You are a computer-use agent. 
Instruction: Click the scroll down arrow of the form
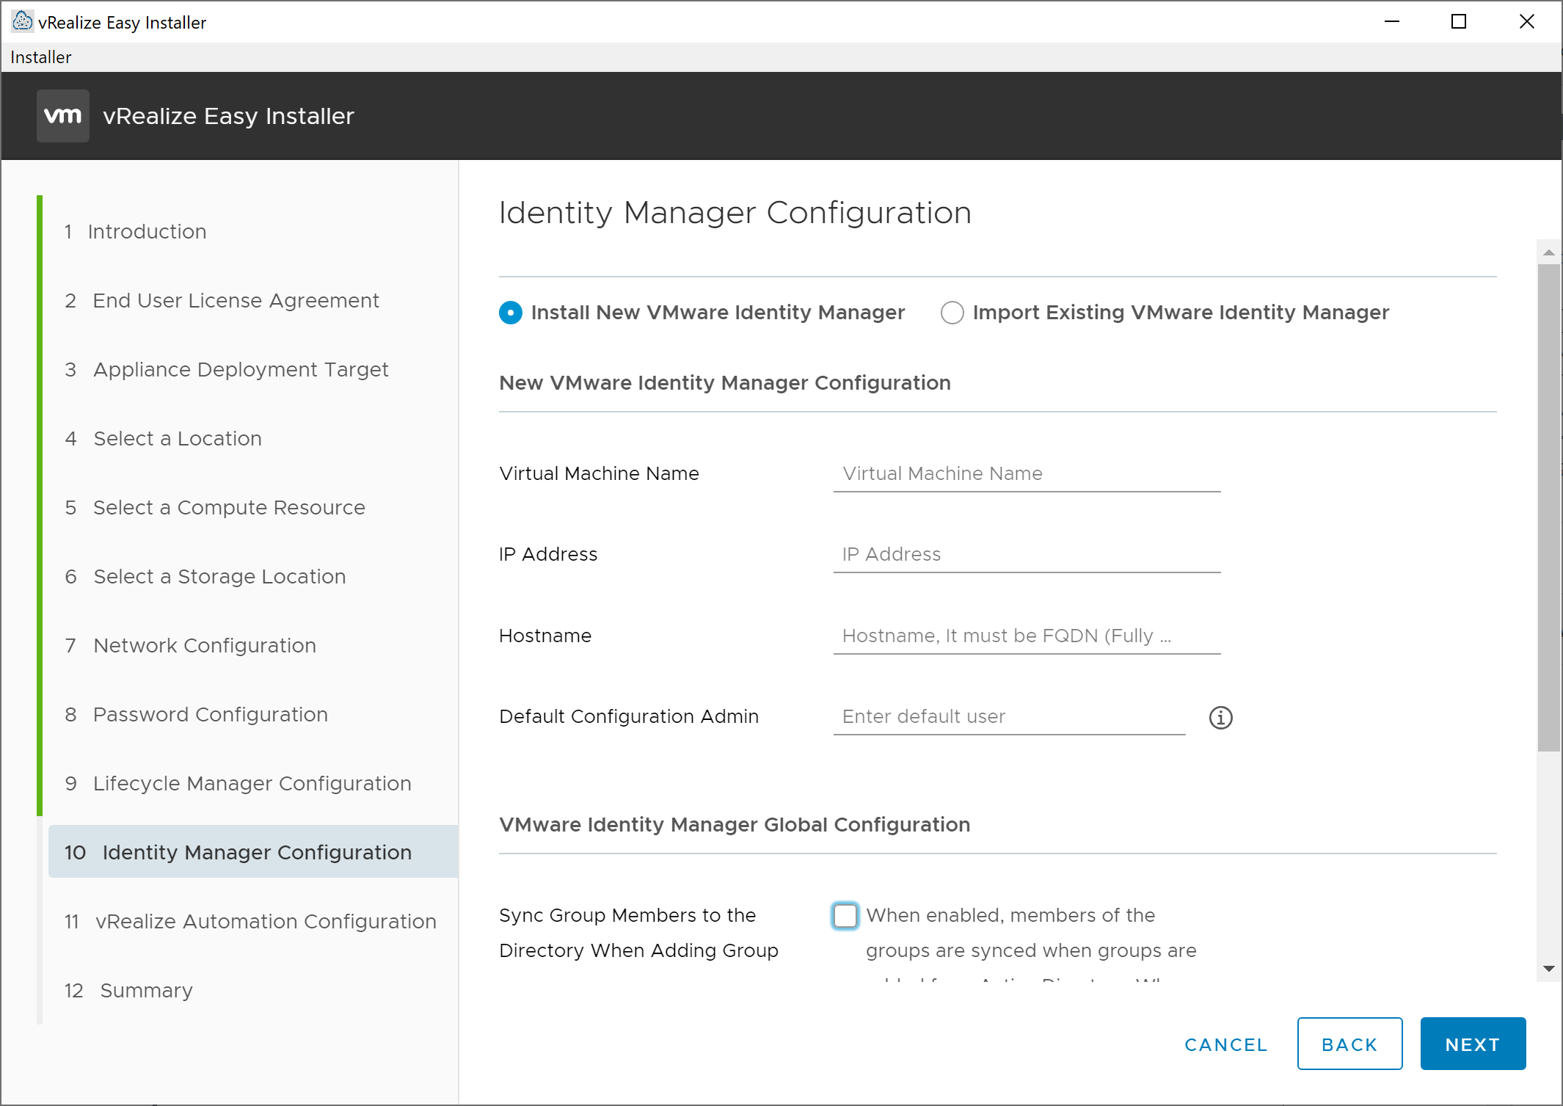1548,969
